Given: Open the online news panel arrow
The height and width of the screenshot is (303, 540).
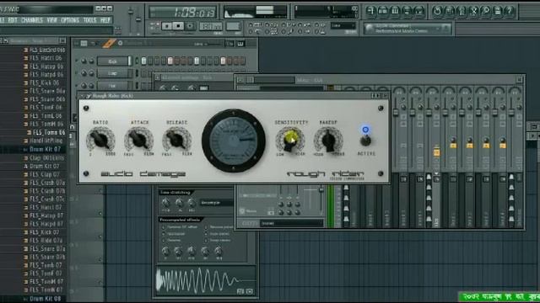Looking at the screenshot, I should click(446, 28).
